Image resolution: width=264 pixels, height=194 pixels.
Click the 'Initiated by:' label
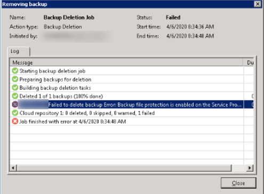click(x=23, y=36)
